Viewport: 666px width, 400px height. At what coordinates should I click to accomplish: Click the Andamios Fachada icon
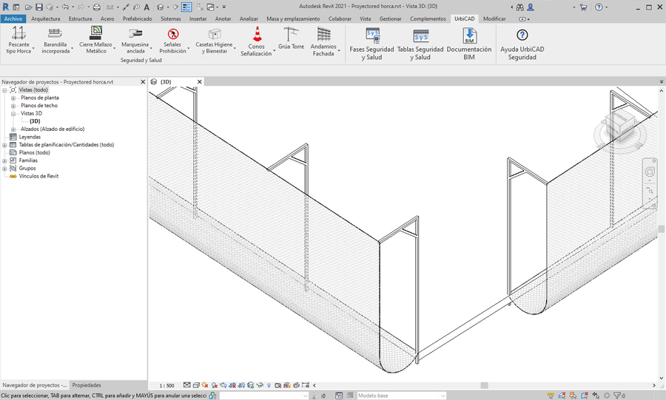click(x=323, y=41)
